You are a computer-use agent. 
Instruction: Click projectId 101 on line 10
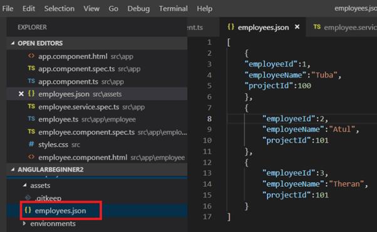(x=322, y=140)
